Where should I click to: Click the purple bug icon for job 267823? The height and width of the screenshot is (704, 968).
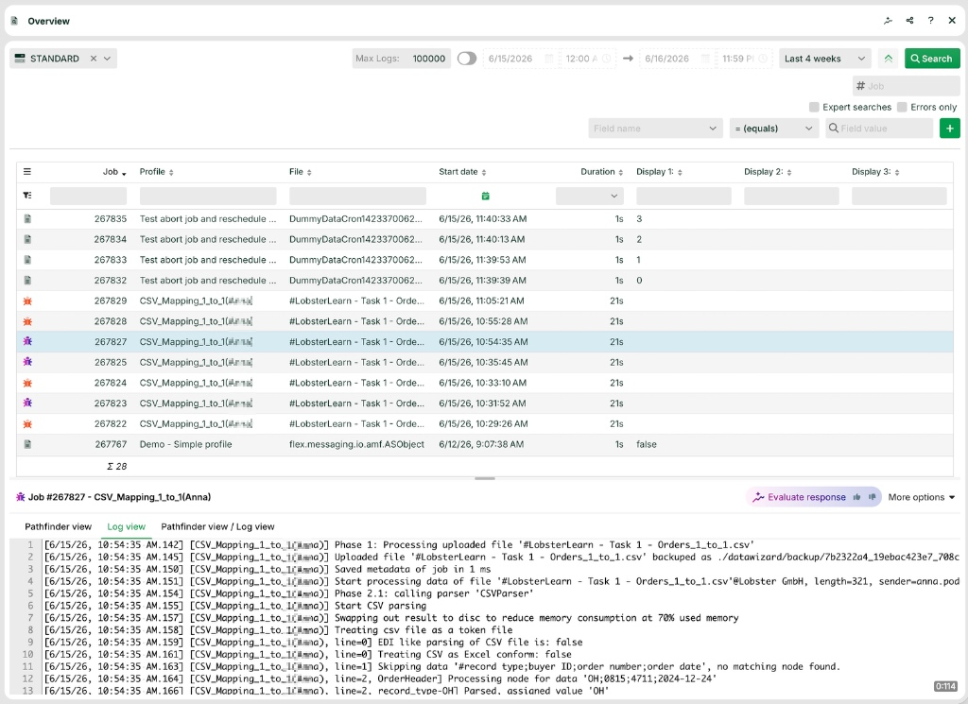click(27, 403)
